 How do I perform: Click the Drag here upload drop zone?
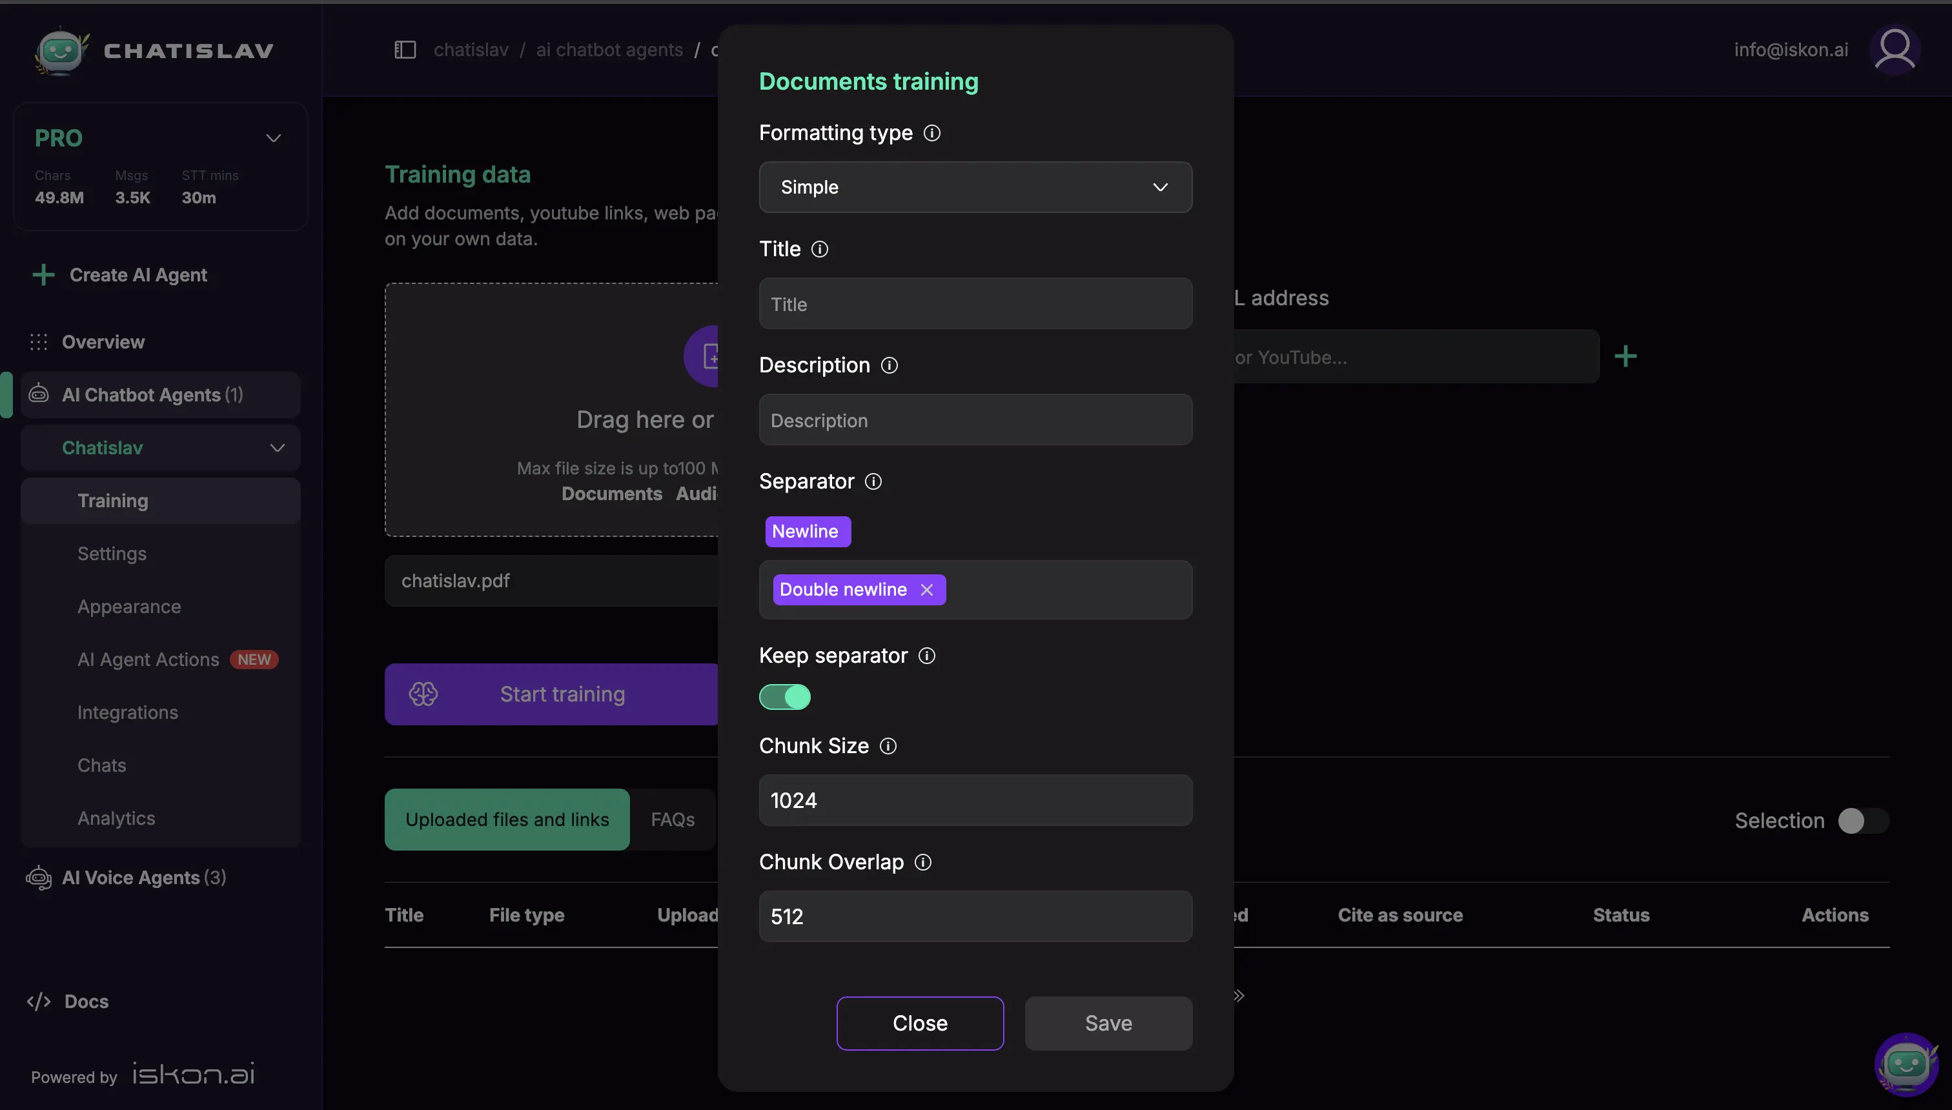pyautogui.click(x=551, y=409)
